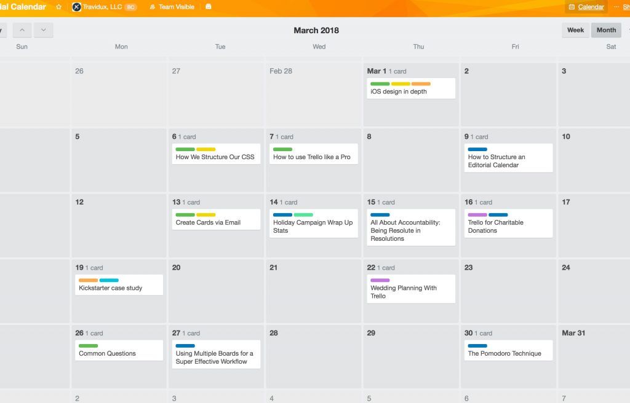Click blue label on The Pomodoro Technique
This screenshot has width=630, height=403.
[477, 346]
